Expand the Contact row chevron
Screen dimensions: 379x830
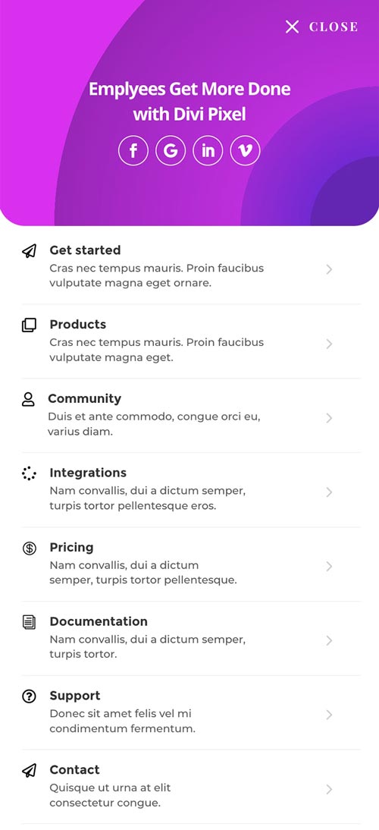coord(329,789)
